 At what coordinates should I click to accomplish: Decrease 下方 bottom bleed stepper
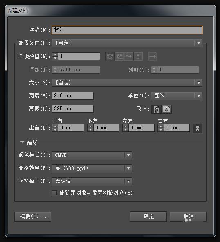90,130
